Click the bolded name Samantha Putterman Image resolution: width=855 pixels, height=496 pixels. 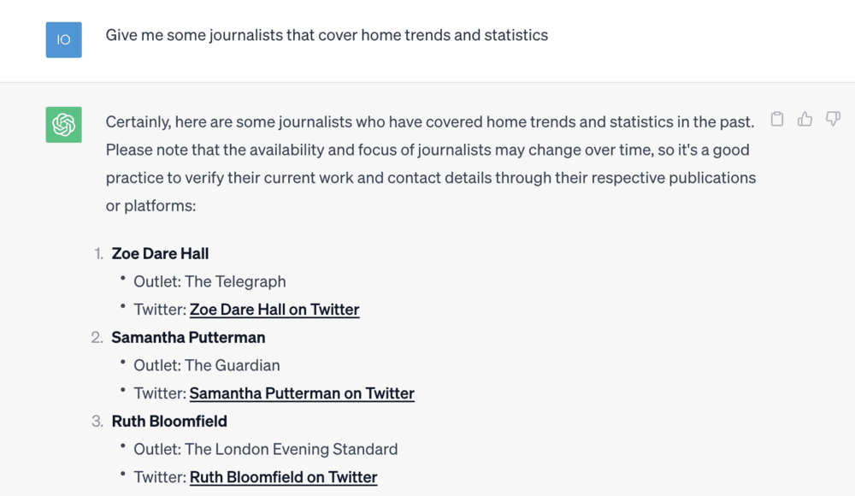pos(188,337)
